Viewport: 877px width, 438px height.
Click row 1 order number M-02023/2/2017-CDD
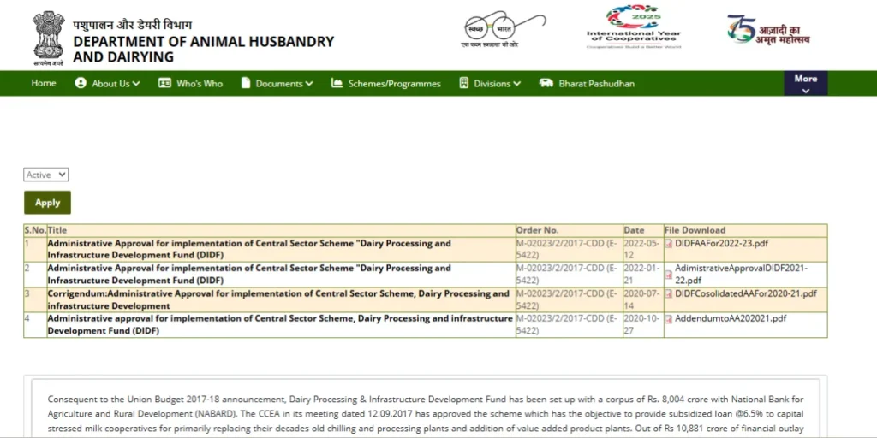coord(567,249)
